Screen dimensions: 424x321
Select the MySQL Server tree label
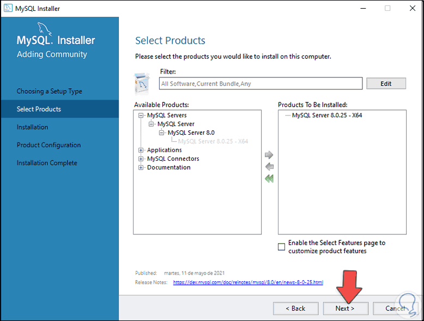(x=176, y=124)
